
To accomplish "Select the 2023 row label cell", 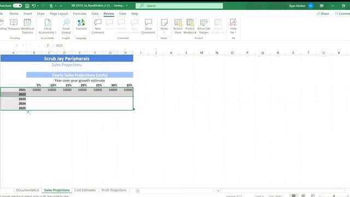I will point(14,99).
